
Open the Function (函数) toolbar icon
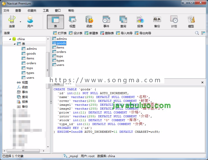point(89,22)
